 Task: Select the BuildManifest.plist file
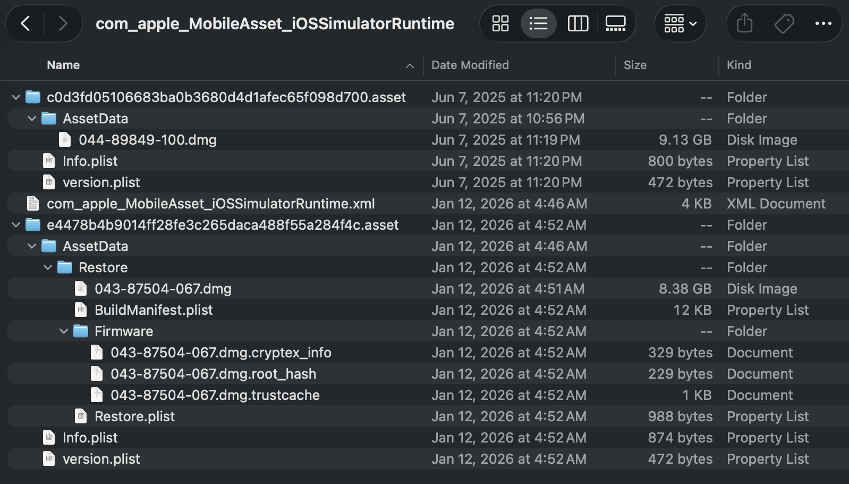tap(153, 310)
